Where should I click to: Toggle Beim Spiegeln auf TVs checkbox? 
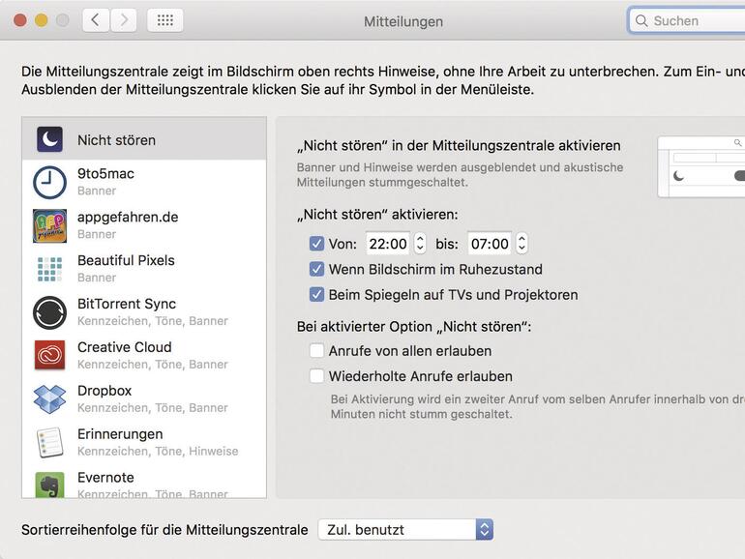pos(316,294)
